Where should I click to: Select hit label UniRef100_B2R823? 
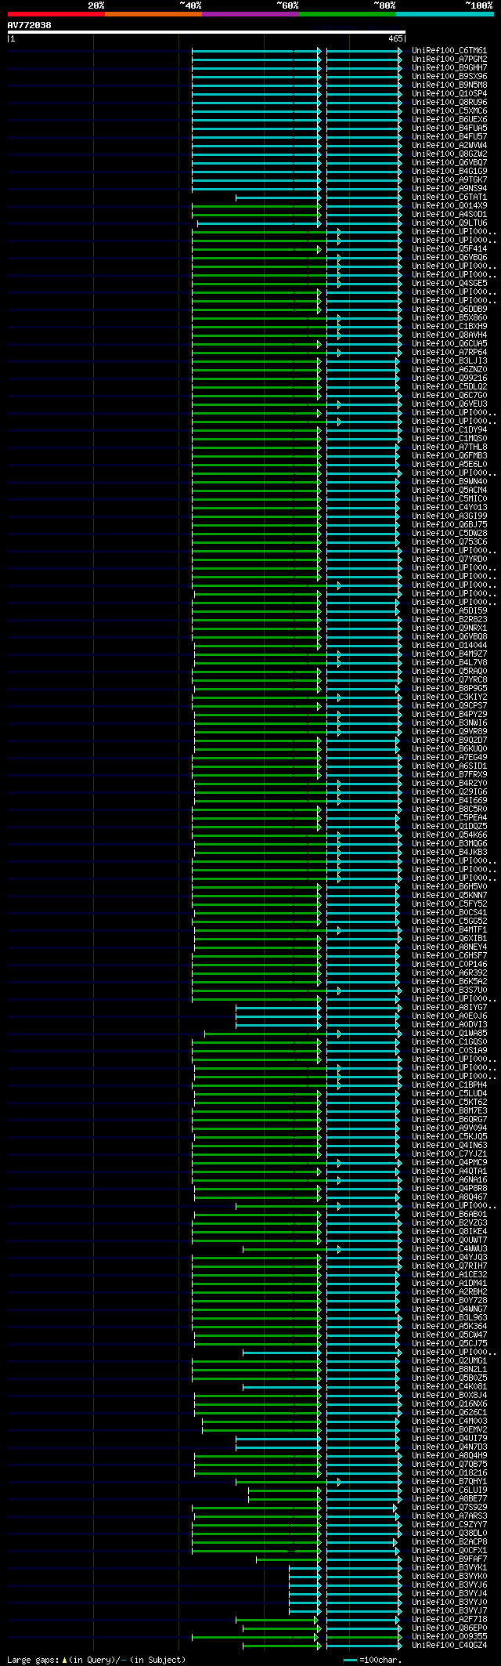coord(449,619)
